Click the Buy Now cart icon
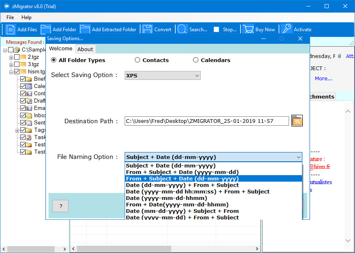This screenshot has width=355, height=253. pyautogui.click(x=248, y=30)
